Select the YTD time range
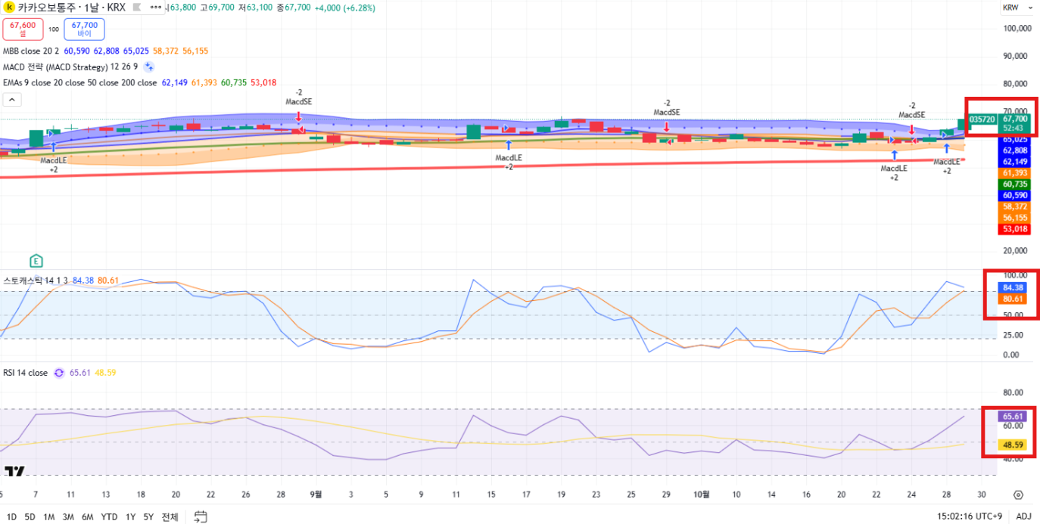The image size is (1040, 524). [x=109, y=517]
